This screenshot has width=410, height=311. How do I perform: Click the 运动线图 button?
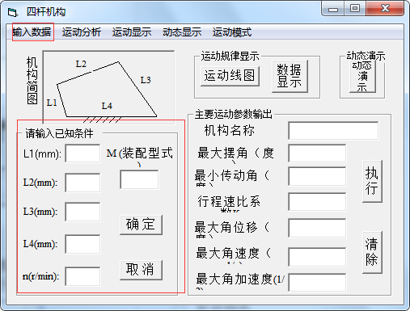click(x=230, y=76)
